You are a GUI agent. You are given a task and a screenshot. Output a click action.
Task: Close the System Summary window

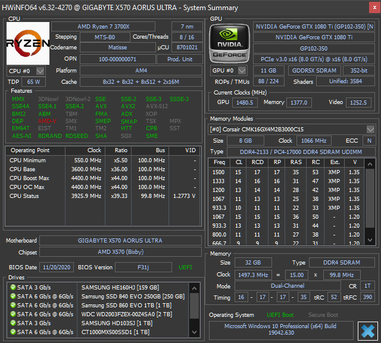[374, 8]
